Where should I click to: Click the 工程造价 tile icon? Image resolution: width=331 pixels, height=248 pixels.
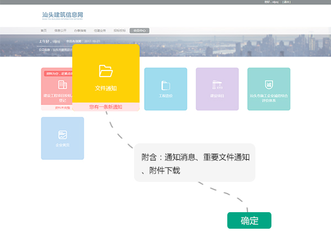(165, 85)
